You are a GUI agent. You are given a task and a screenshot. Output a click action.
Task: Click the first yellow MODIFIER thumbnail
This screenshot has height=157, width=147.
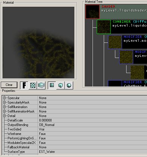pos(115,42)
